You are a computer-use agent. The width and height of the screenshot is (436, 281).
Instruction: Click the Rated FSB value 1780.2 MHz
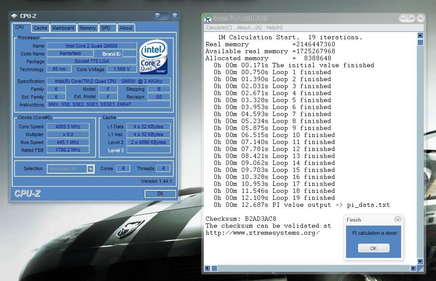coord(68,150)
